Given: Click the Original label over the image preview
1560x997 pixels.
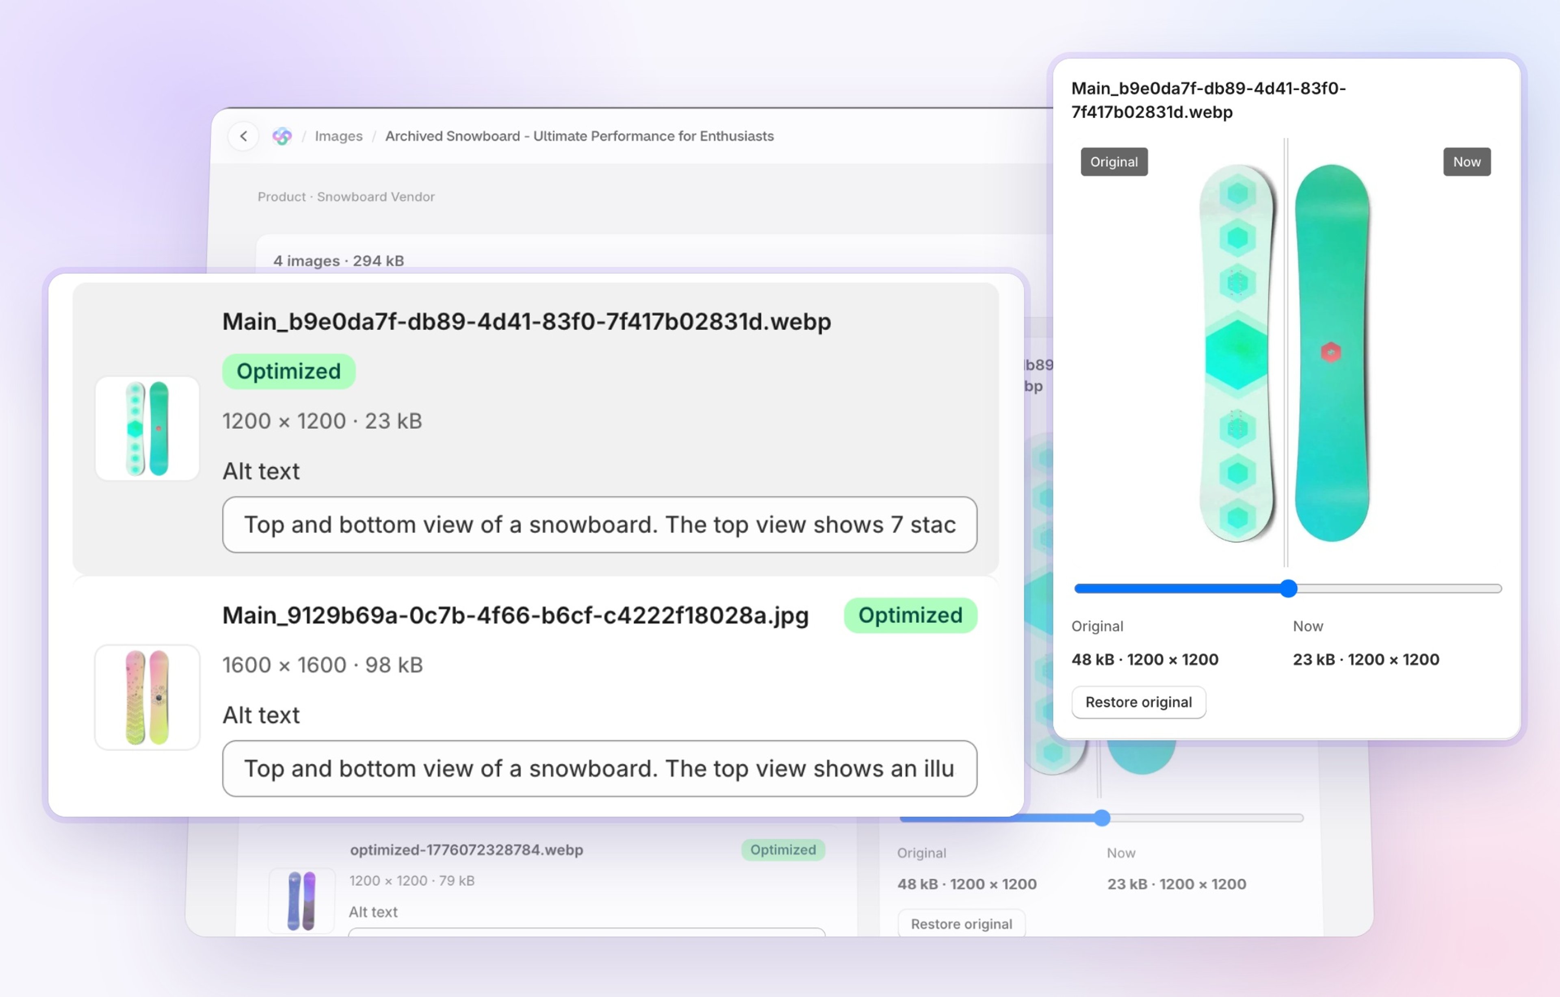Looking at the screenshot, I should [1114, 162].
